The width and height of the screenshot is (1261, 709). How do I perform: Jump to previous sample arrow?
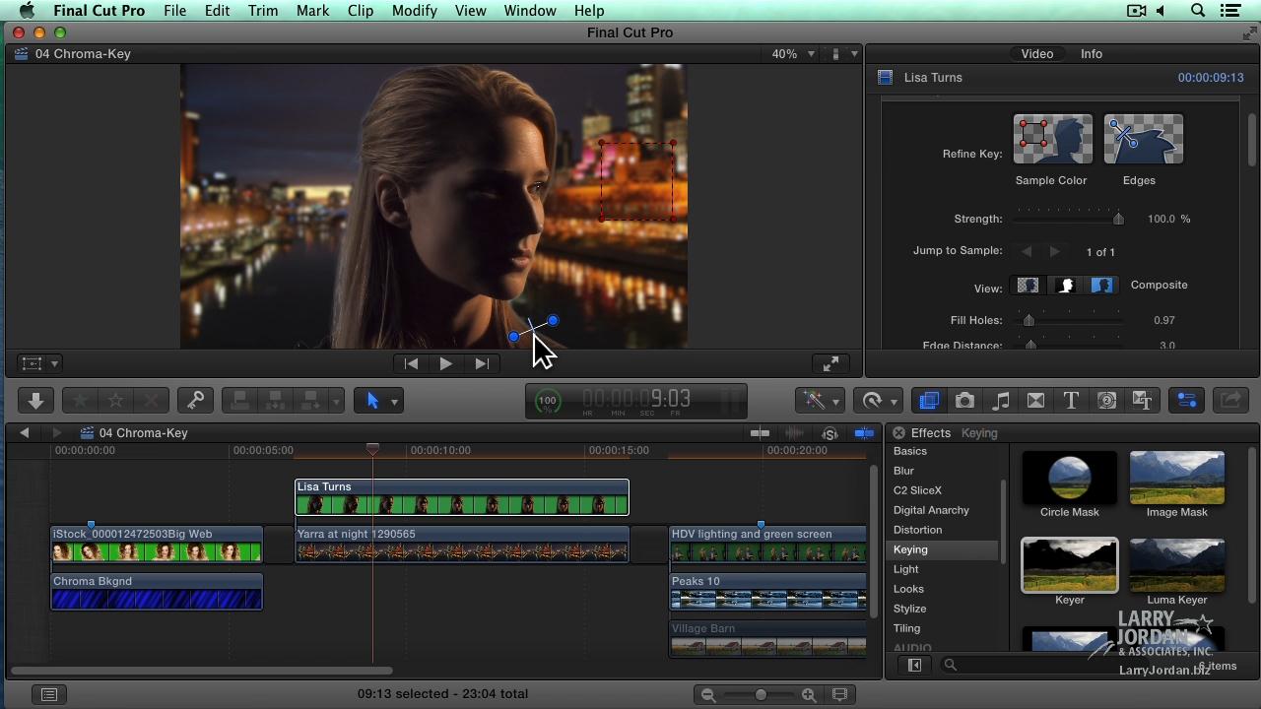tap(1027, 252)
